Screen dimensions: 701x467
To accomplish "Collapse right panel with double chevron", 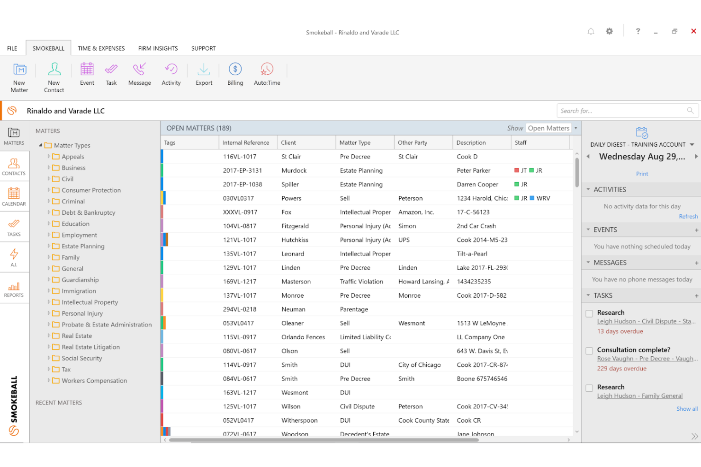I will 694,436.
